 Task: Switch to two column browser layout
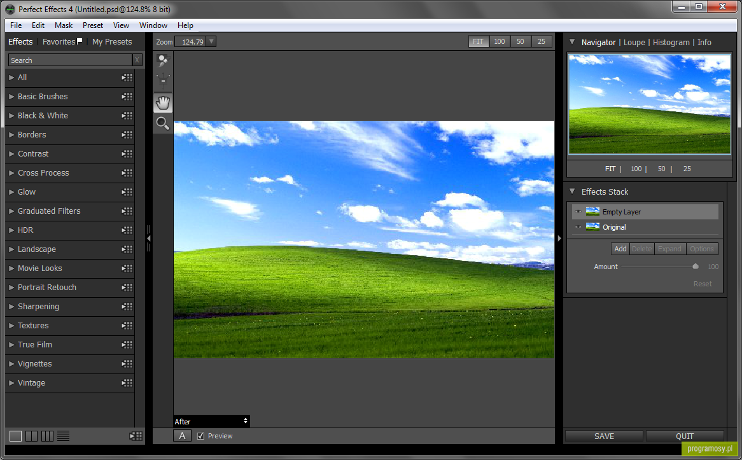point(32,436)
